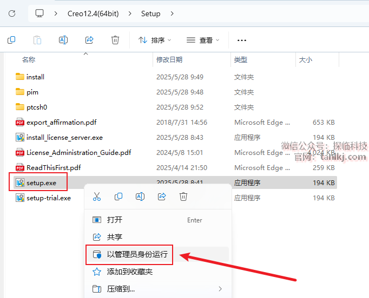This screenshot has width=369, height=298.
Task: Click the Rename icon in context menu
Action: tap(140, 197)
